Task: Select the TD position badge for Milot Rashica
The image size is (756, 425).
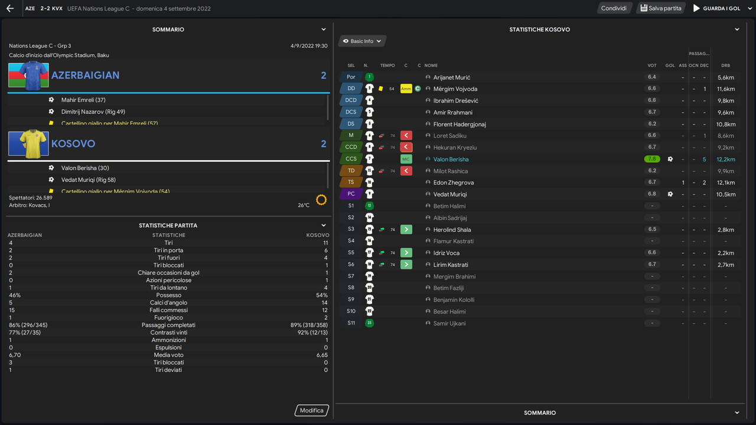Action: click(351, 171)
